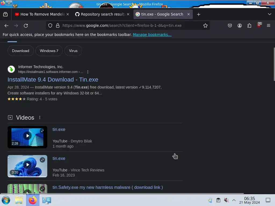Expand preview on the 3:20 video thumbnail
The height and width of the screenshot is (206, 275).
pos(42,160)
